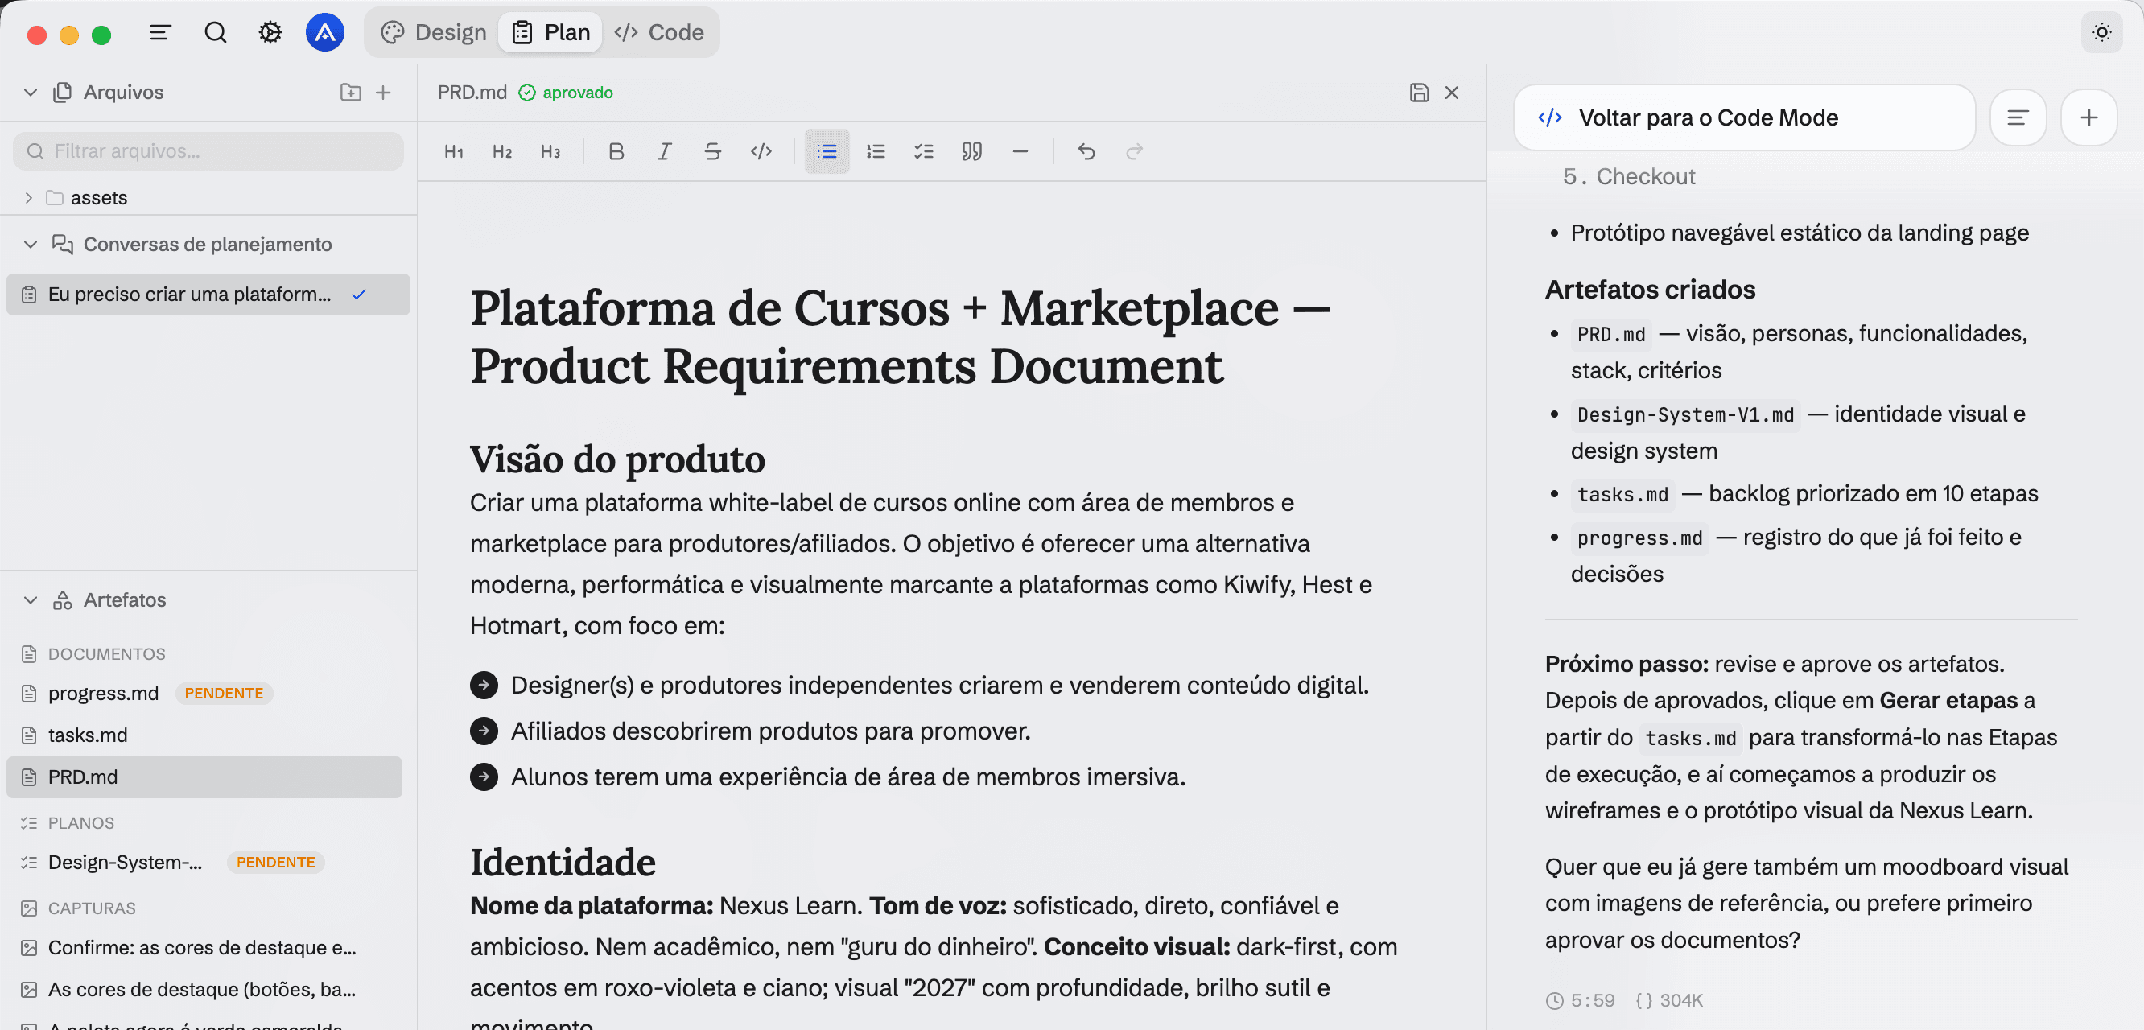Open capture Confirme: as cores de destaque
This screenshot has width=2144, height=1030.
pyautogui.click(x=201, y=948)
